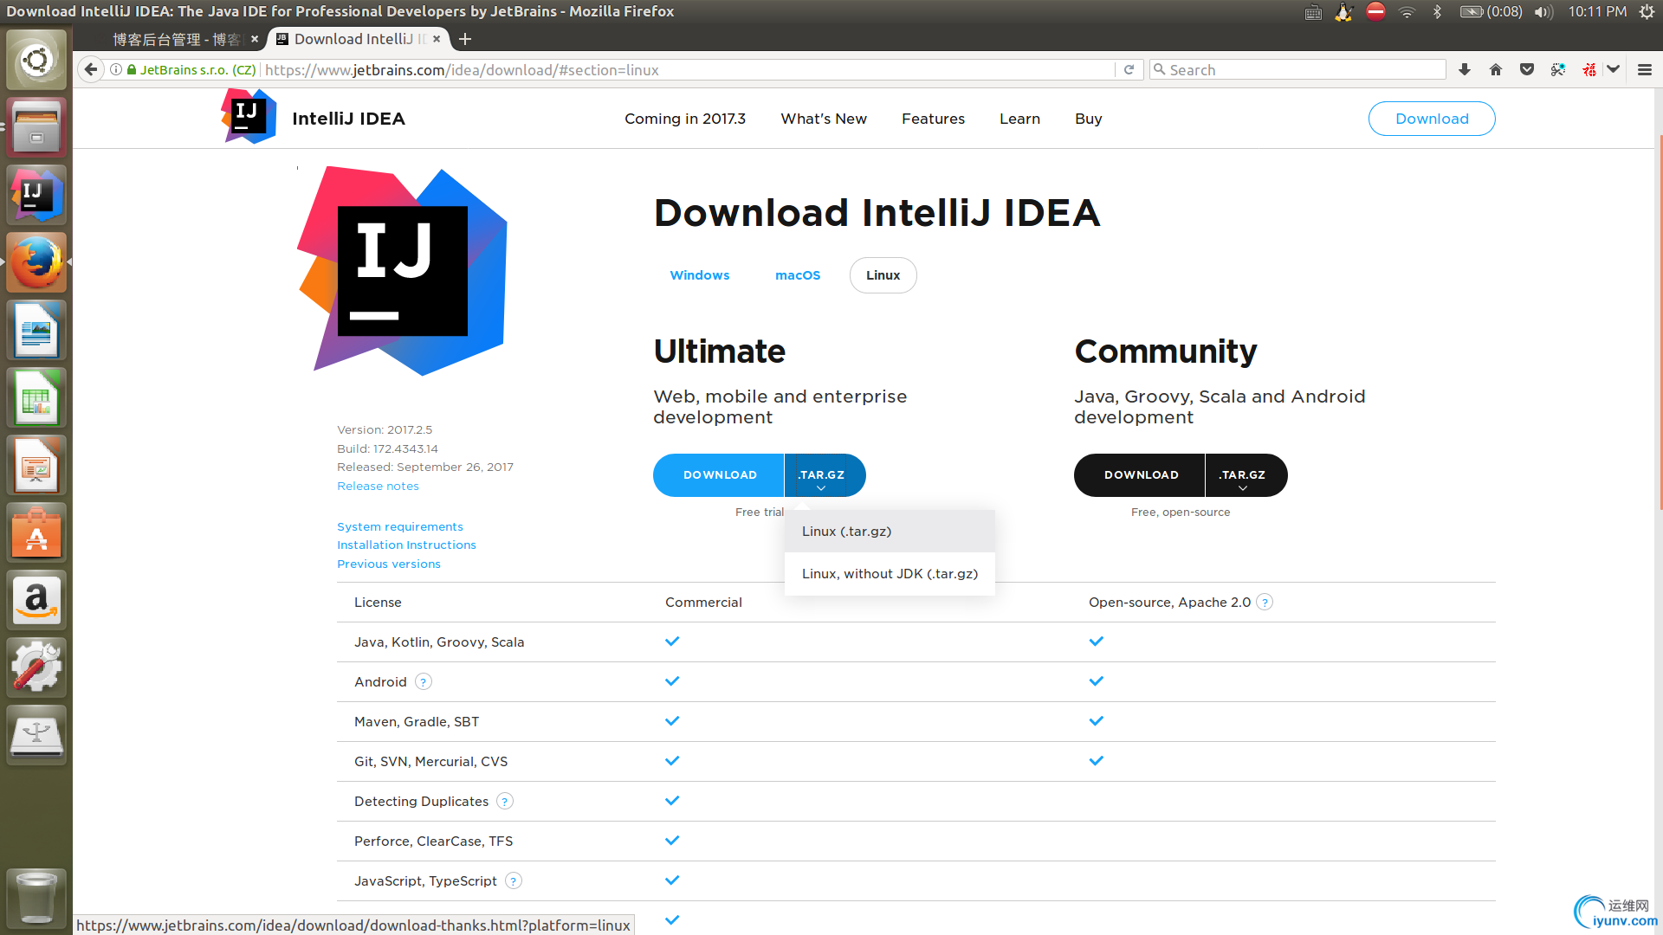Click the page vertical scrollbar

pos(1660,320)
